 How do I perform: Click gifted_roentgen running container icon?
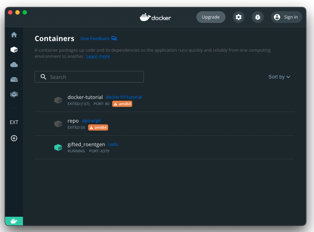[58, 148]
